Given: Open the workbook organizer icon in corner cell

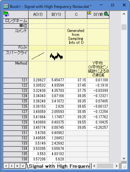Looking at the screenshot, I should pos(6,14).
